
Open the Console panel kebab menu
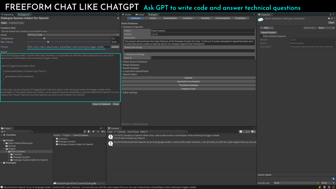(254, 128)
